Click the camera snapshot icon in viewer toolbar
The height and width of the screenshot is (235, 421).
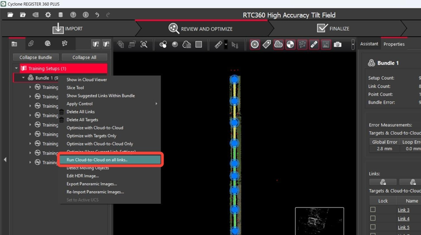coord(338,44)
